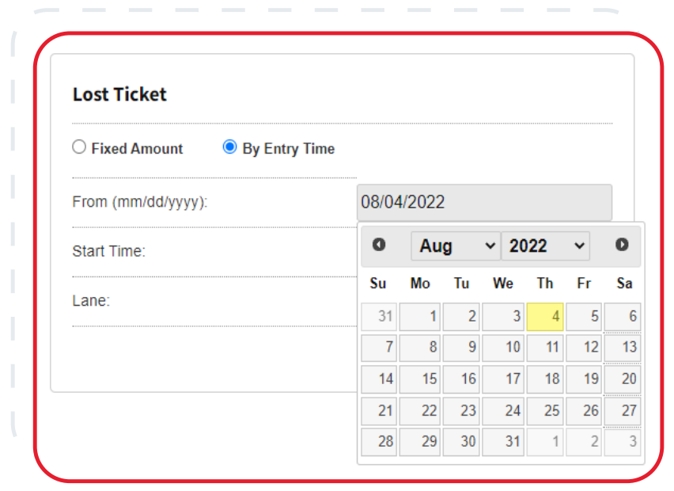Image resolution: width=674 pixels, height=491 pixels.
Task: Select Saturday August 6 date
Action: [x=623, y=316]
